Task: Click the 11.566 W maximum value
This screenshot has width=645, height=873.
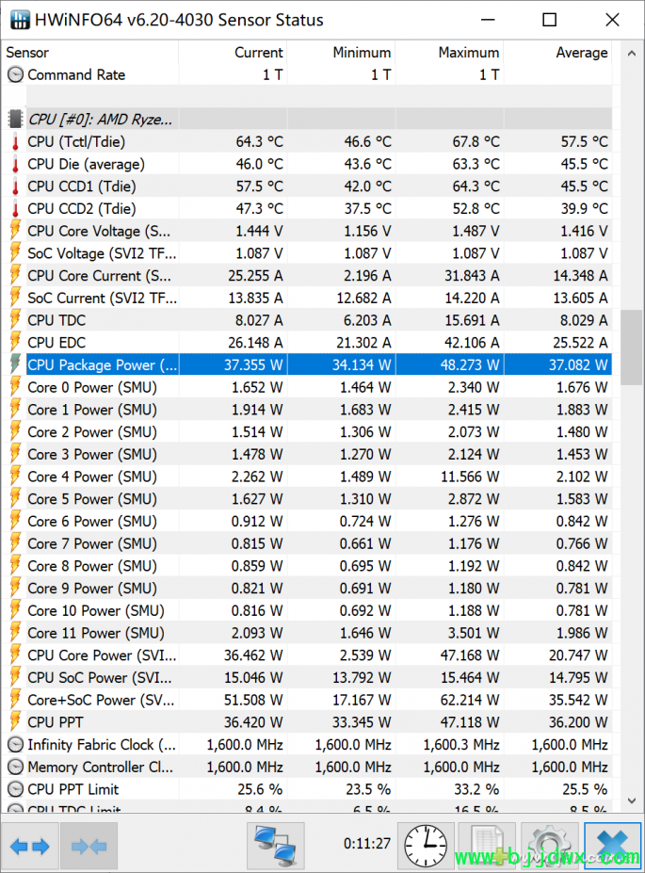Action: point(470,477)
